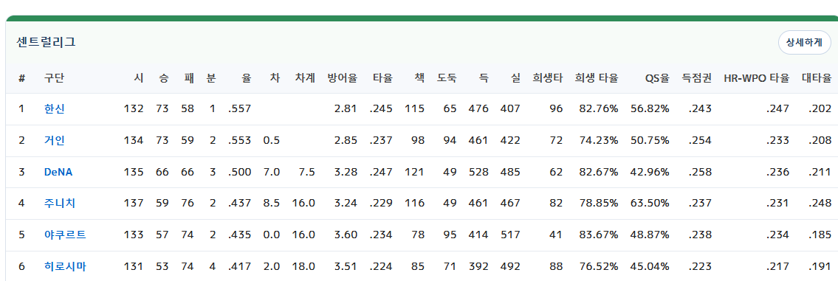Click 한신's ERA value 2.81
Viewport: 838px width, 281px height.
pyautogui.click(x=346, y=109)
